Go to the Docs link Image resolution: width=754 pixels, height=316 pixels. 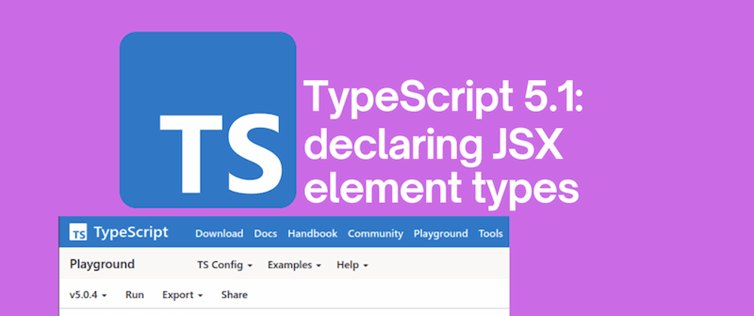pyautogui.click(x=265, y=233)
